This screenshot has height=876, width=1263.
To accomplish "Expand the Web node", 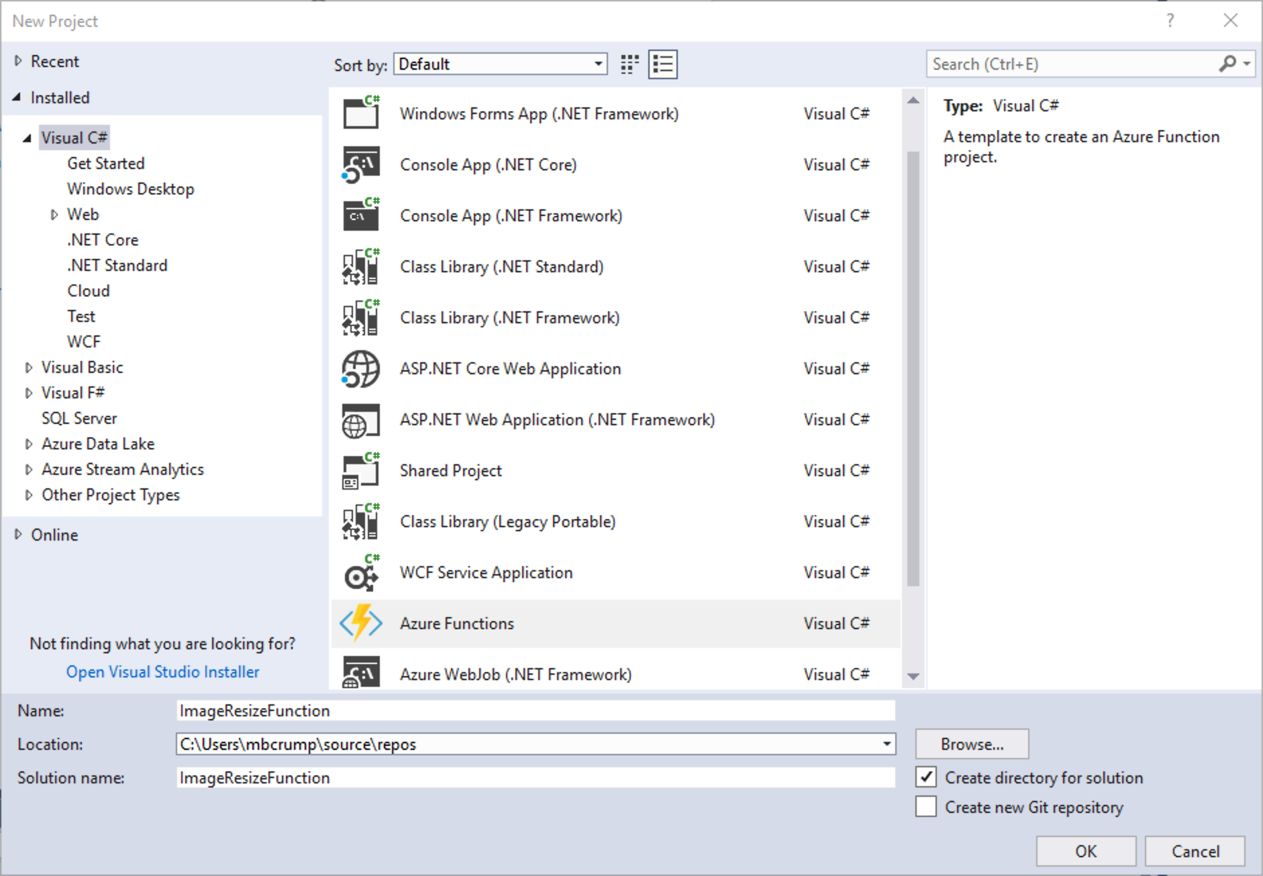I will [54, 215].
